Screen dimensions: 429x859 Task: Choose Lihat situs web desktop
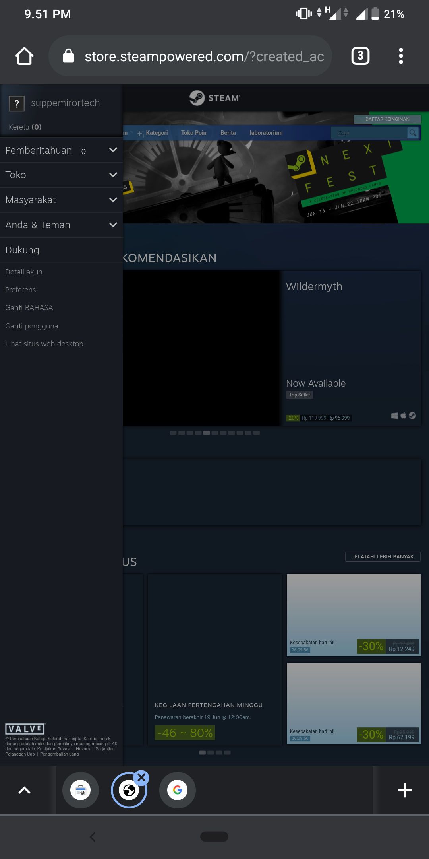coord(44,344)
